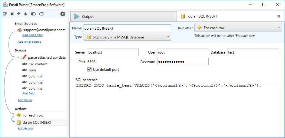Click the 'This action will be run after' note
This screenshot has height=138, width=285.
pos(225,36)
